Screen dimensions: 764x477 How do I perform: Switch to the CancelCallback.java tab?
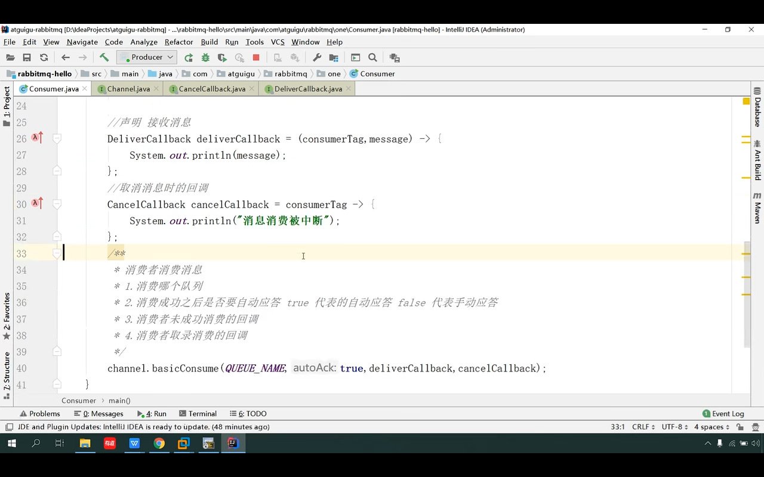point(212,89)
